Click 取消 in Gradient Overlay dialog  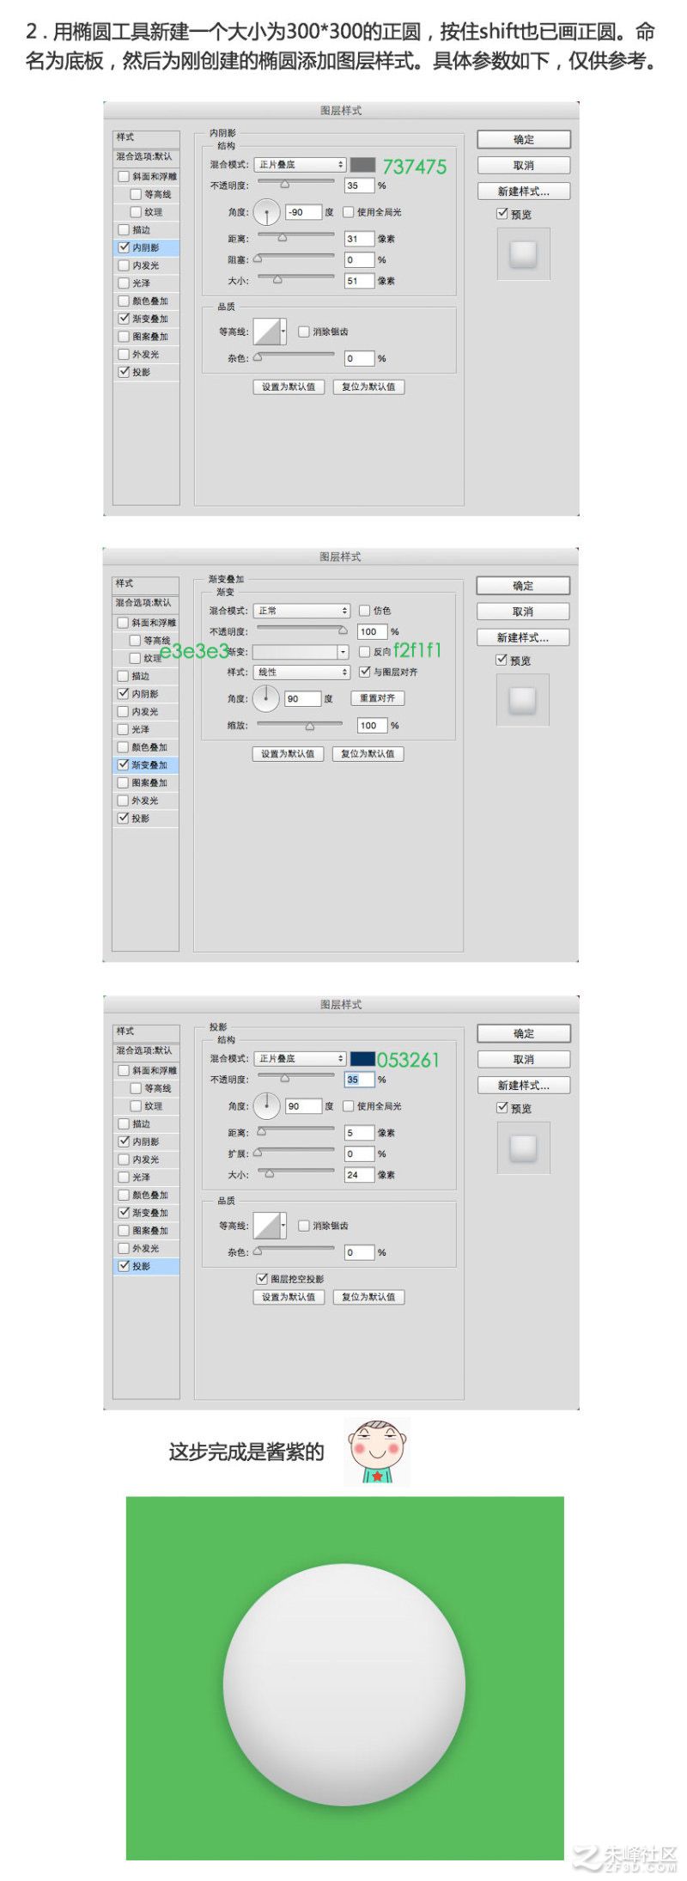coord(523,612)
